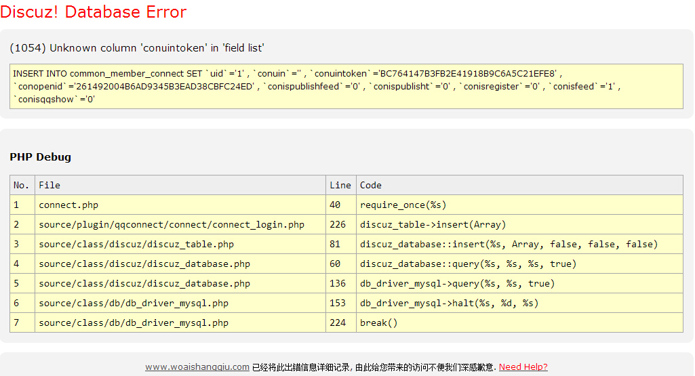Click line number 153 cell
The height and width of the screenshot is (376, 695).
pos(341,303)
